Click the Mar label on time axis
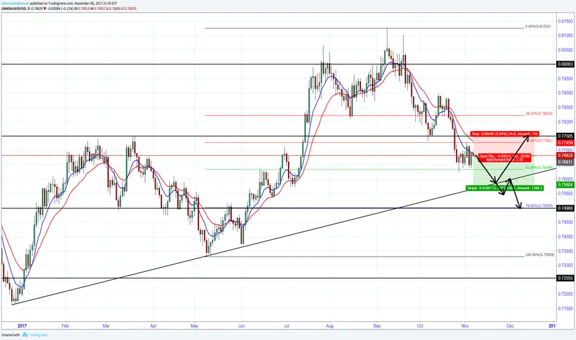The width and height of the screenshot is (576, 340). pos(106,326)
